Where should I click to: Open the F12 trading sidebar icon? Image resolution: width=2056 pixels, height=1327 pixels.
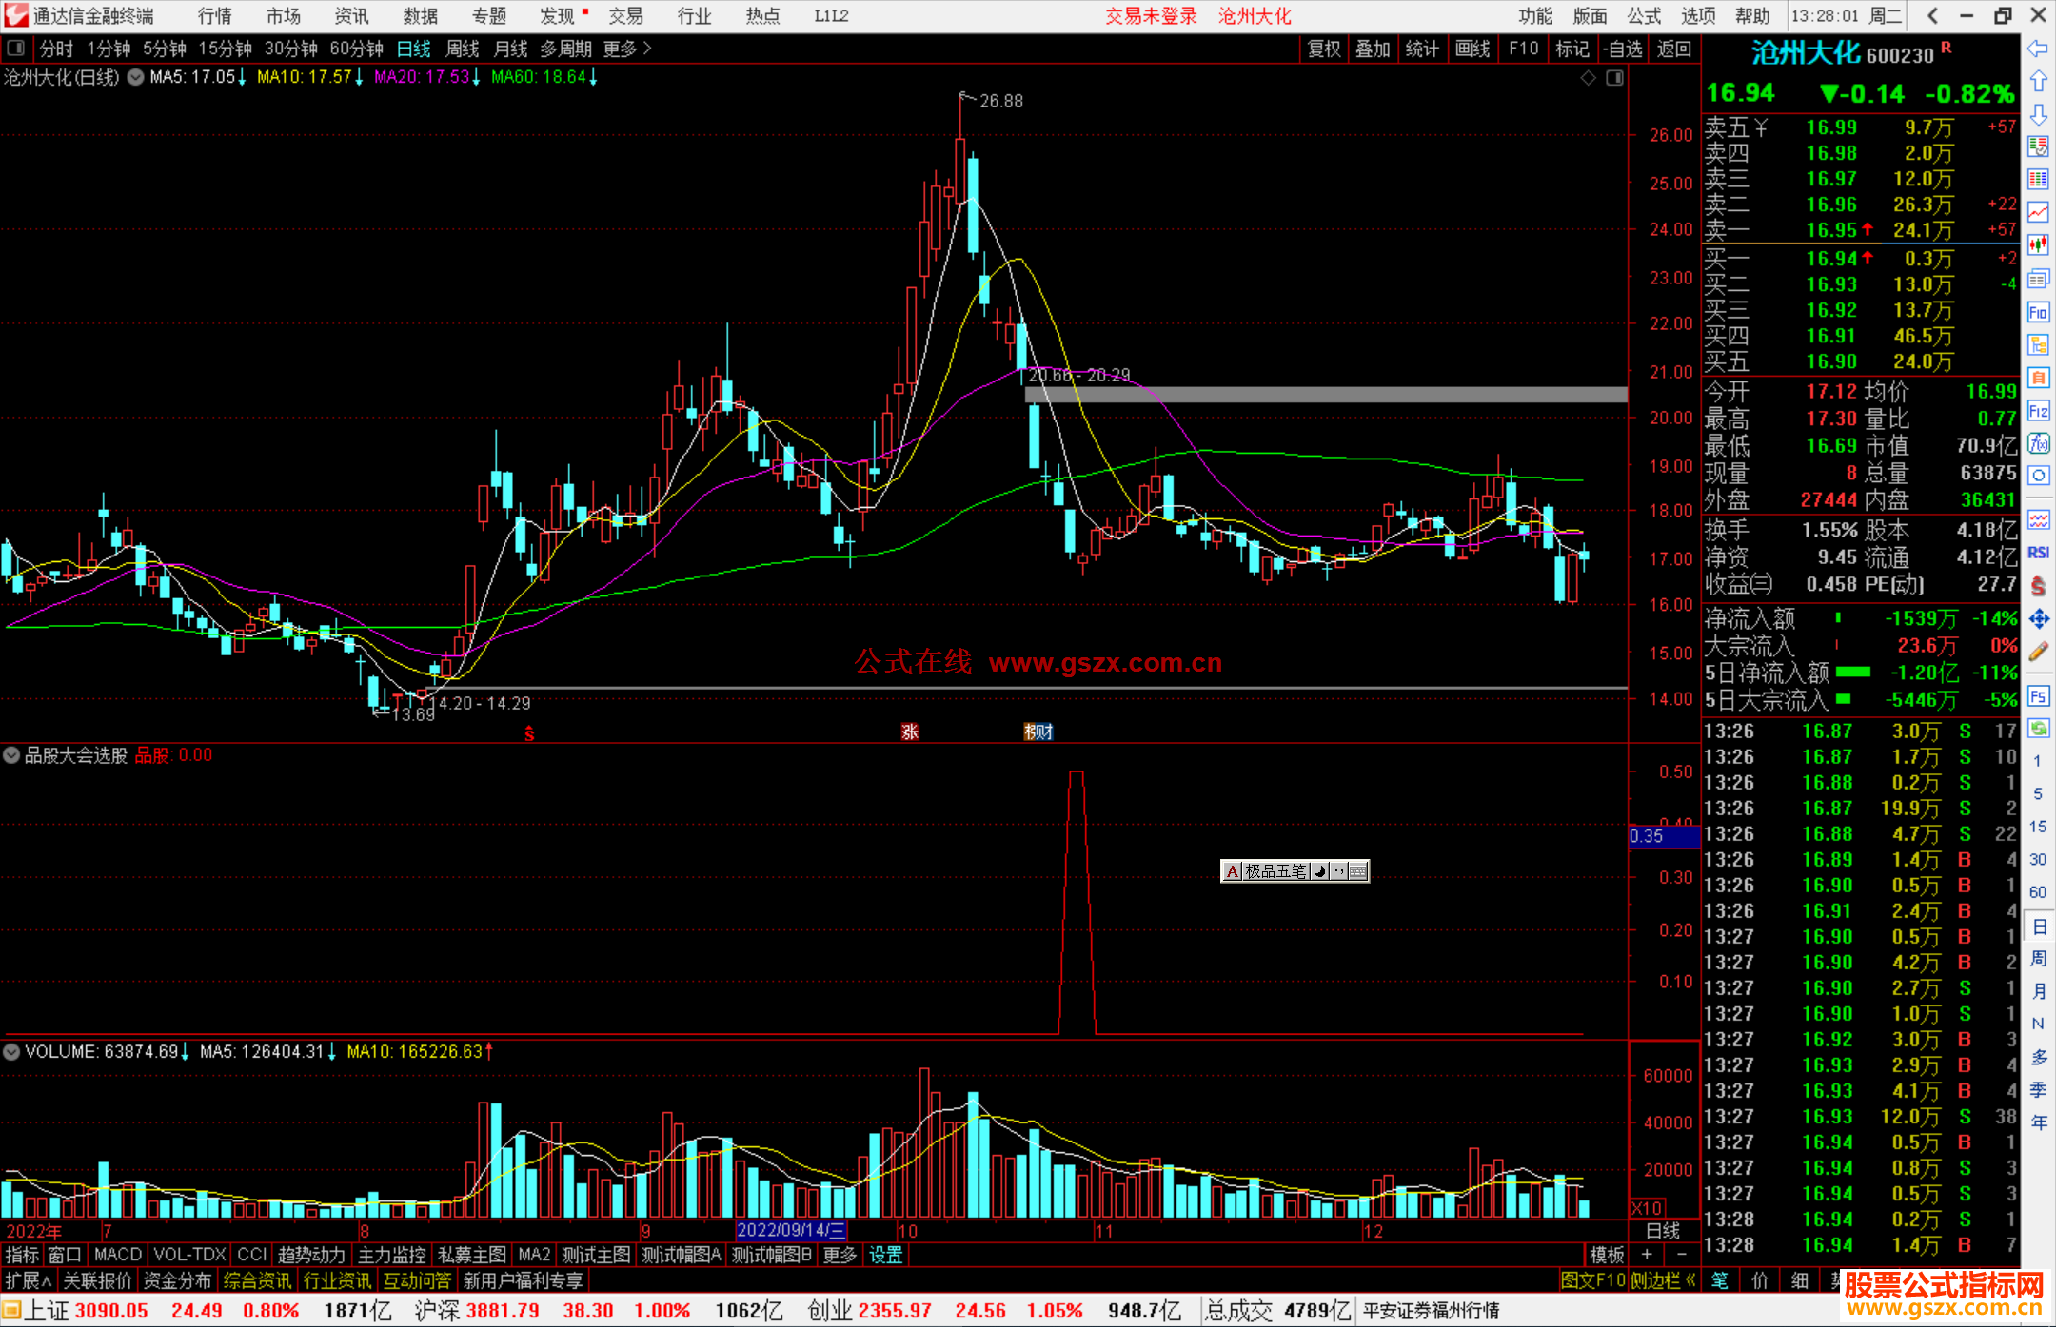pos(2038,411)
